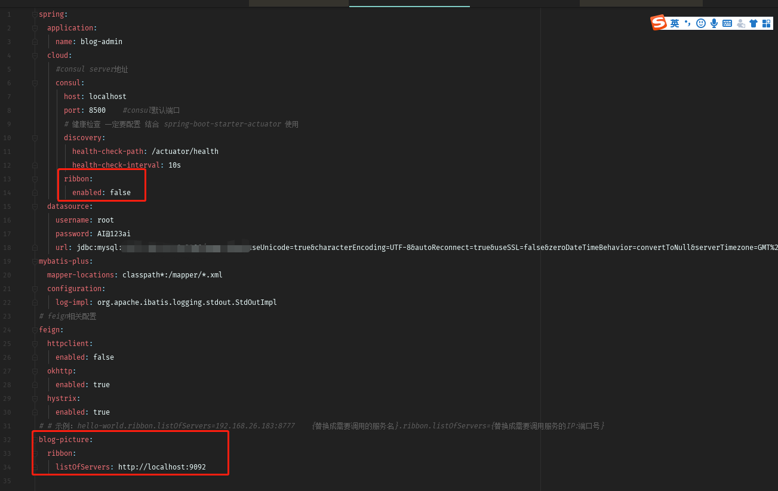Viewport: 778px width, 491px height.
Task: Collapse the consul section fold arrow
Action: 35,82
